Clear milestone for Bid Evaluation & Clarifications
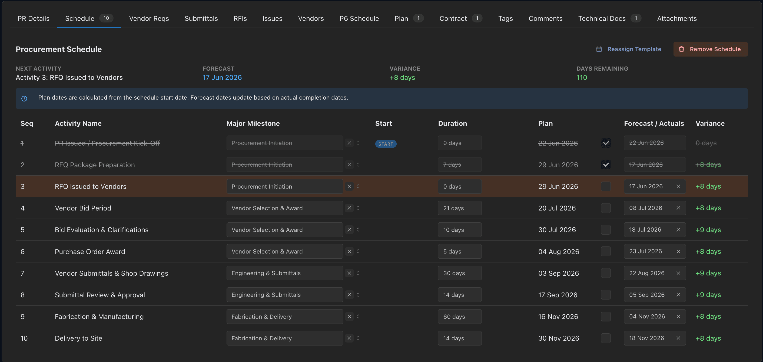Image resolution: width=763 pixels, height=362 pixels. 349,229
